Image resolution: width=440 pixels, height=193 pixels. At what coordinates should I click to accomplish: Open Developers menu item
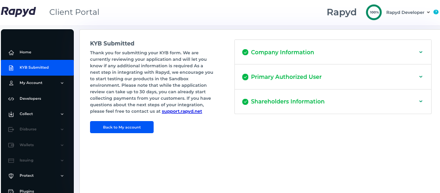point(37,98)
